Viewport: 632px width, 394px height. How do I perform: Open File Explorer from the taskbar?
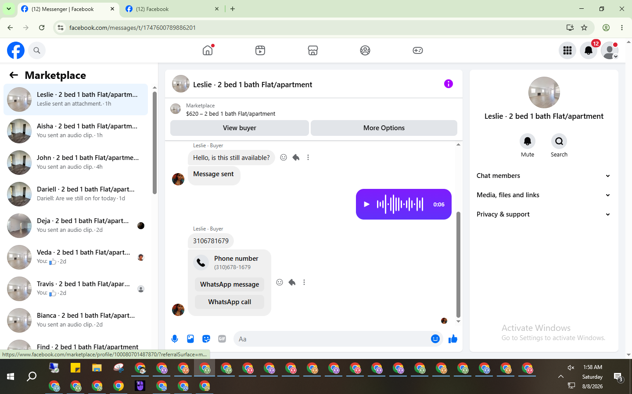click(97, 368)
